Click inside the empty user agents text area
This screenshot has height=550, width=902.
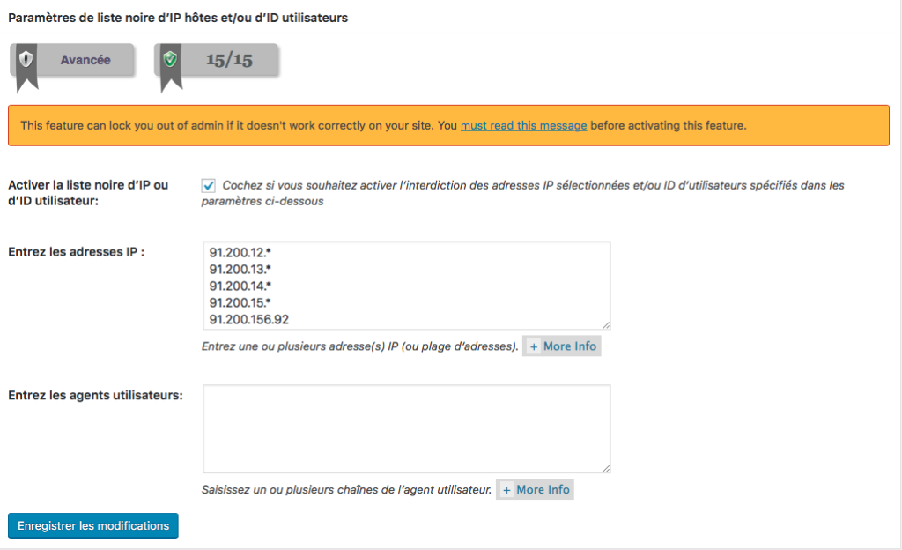(x=405, y=428)
